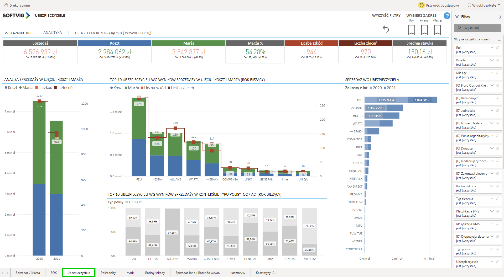The width and height of the screenshot is (504, 277).
Task: Click the Wyszukaj filter search field
Action: (x=477, y=28)
